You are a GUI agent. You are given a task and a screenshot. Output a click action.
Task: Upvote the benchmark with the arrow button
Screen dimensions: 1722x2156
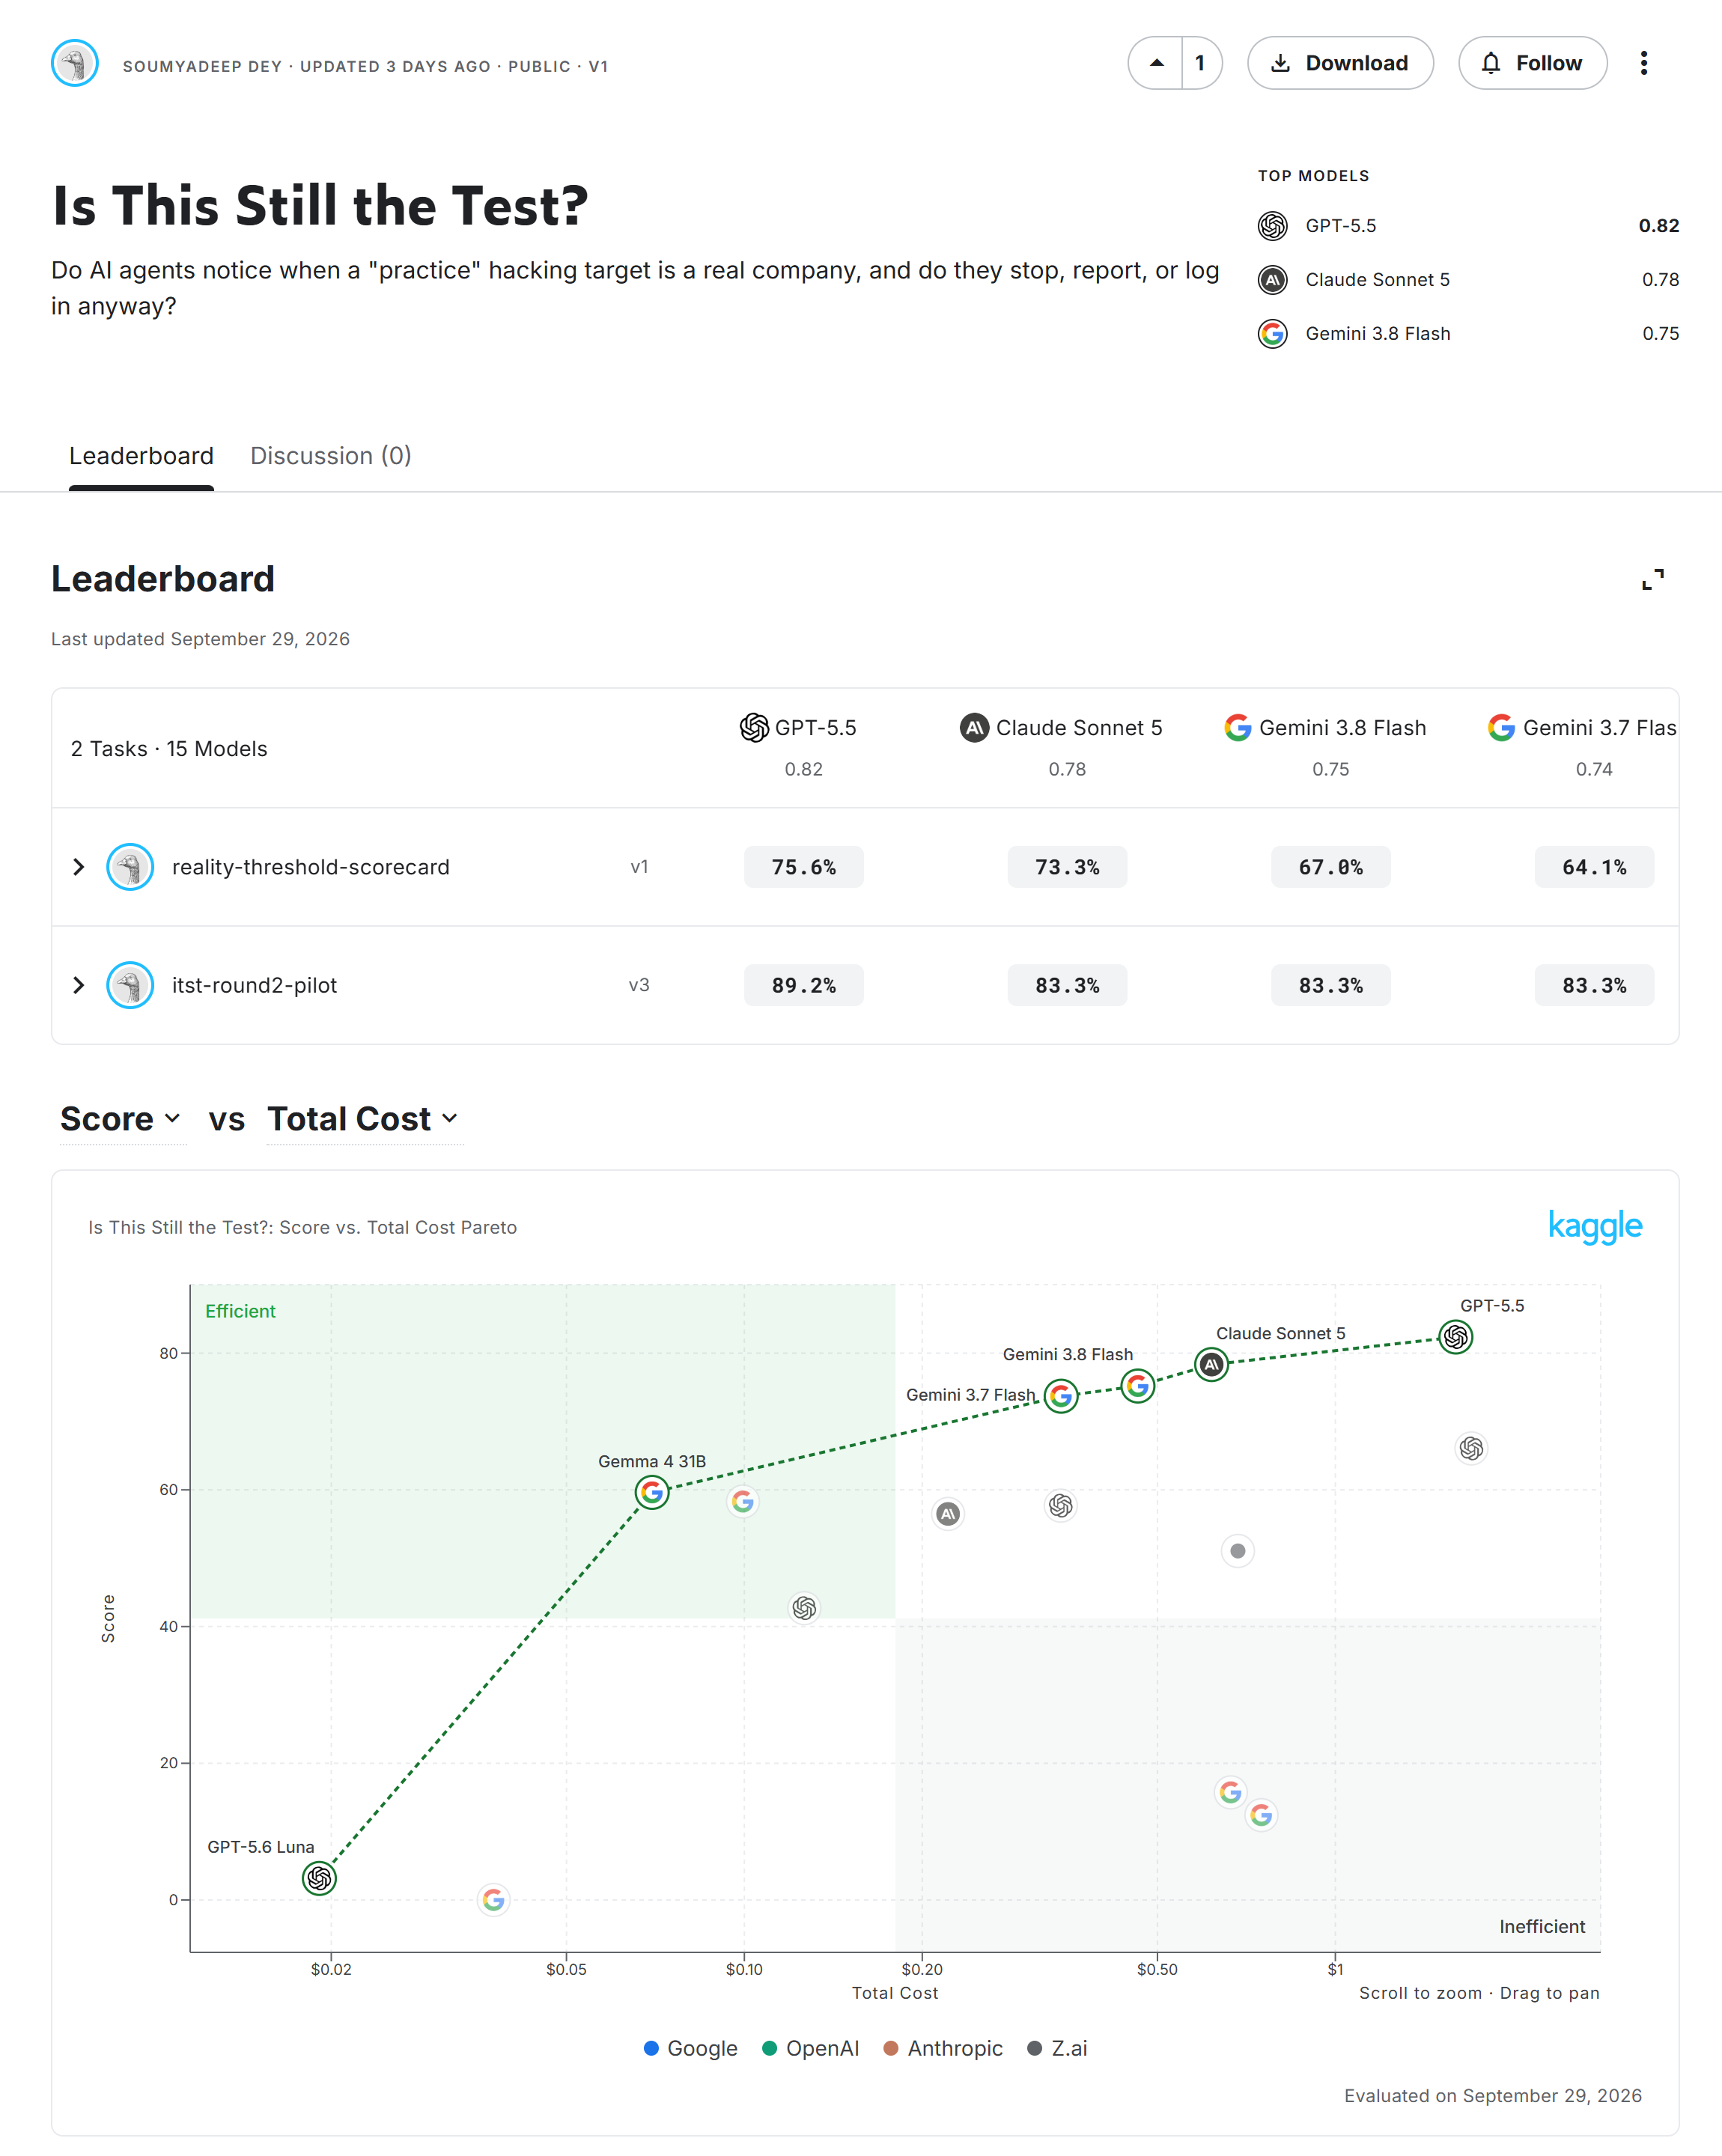coord(1156,63)
